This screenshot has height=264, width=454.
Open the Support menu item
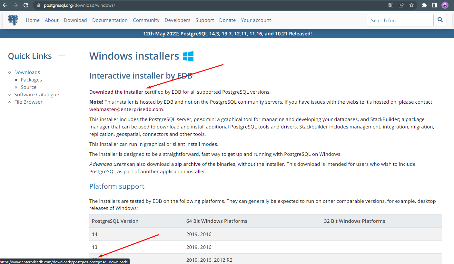[204, 20]
